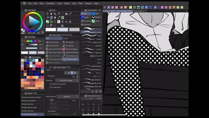Image resolution: width=209 pixels, height=118 pixels.
Task: Collapse the Density expander
Action: (47, 80)
